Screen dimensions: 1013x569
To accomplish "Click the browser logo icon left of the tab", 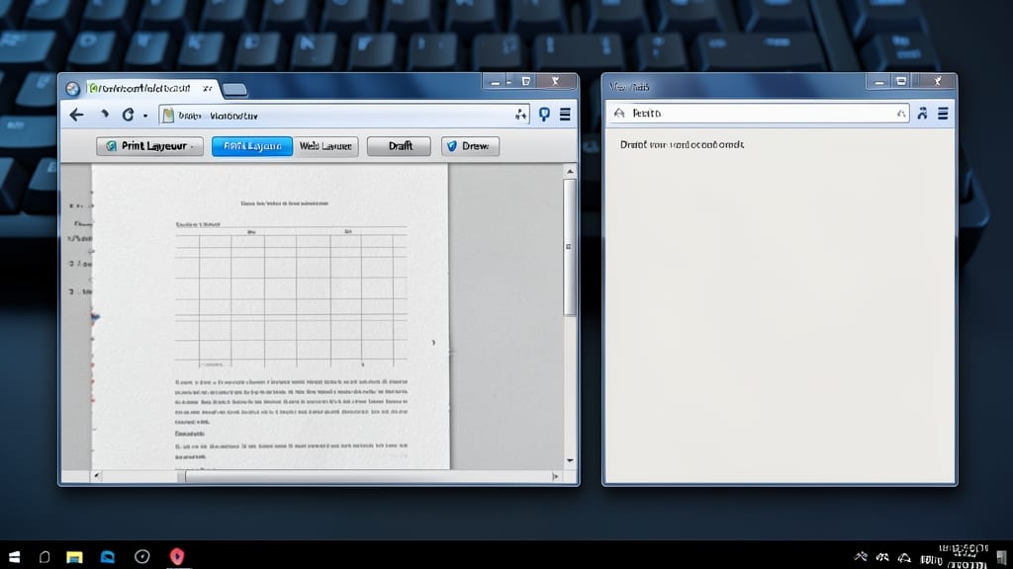I will coord(73,89).
